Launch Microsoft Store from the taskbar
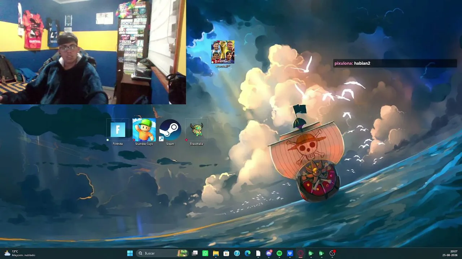Screen dimensions: 462x259 point(226,253)
